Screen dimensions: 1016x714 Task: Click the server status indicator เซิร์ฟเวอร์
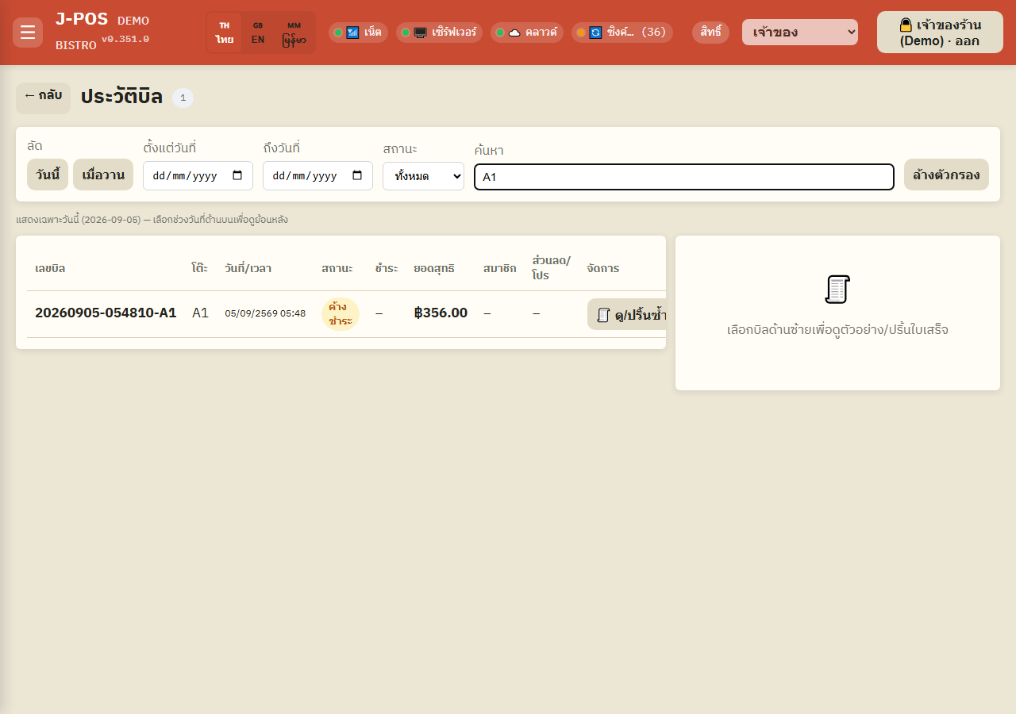coord(439,33)
